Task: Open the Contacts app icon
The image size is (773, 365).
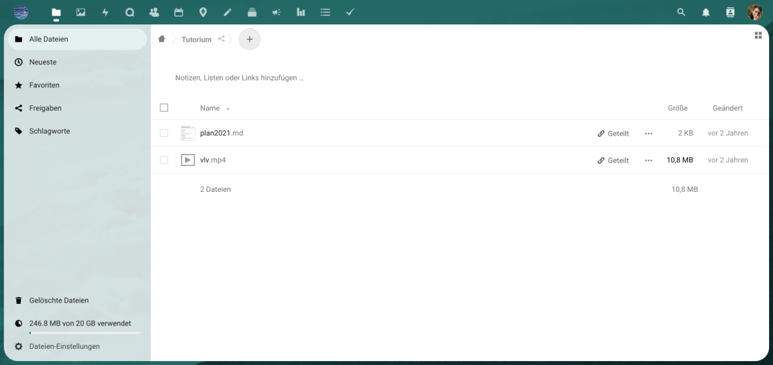Action: (154, 12)
